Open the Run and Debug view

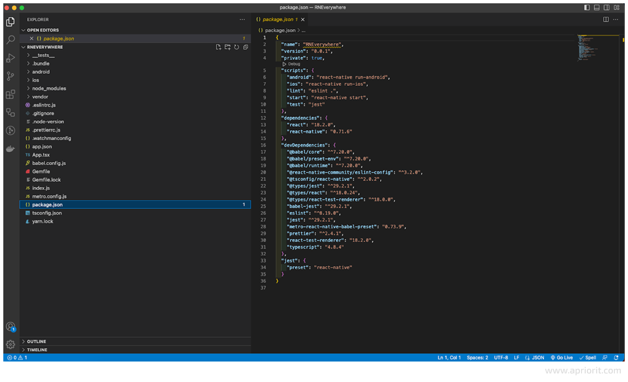[11, 58]
